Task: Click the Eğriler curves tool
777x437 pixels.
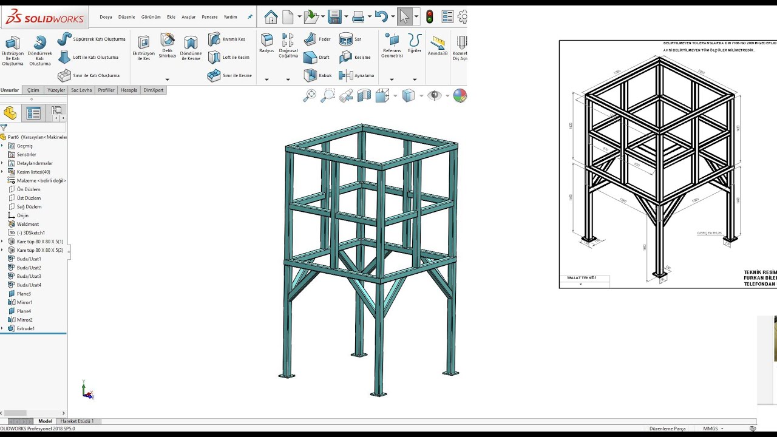Action: tap(415, 44)
